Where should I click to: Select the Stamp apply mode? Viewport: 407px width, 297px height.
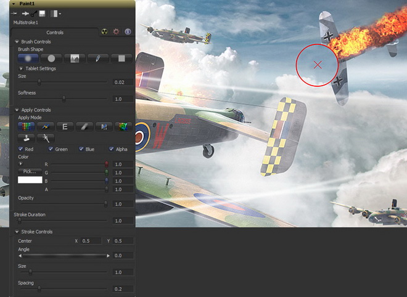click(x=27, y=138)
